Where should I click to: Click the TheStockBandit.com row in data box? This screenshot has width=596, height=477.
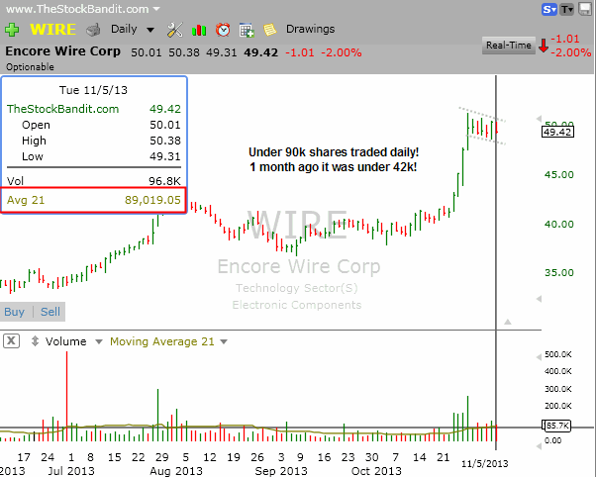pos(93,109)
